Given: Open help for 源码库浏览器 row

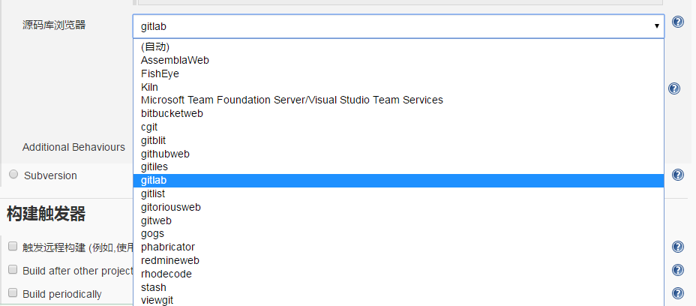Looking at the screenshot, I should [x=677, y=22].
